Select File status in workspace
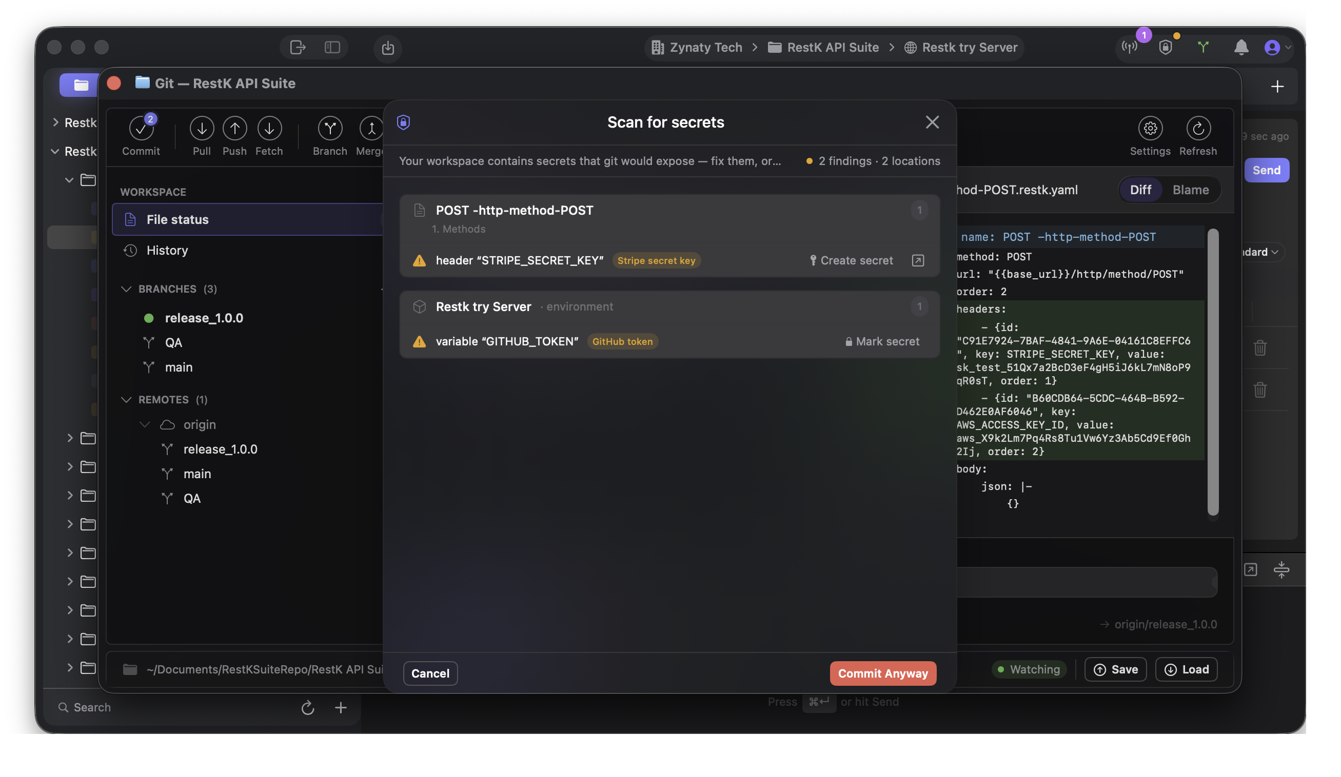 [x=248, y=220]
